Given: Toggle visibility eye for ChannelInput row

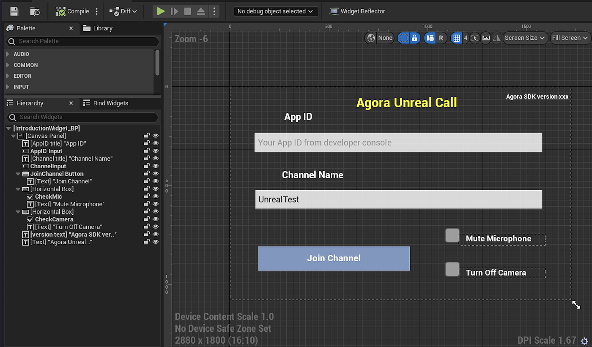Looking at the screenshot, I should (156, 167).
